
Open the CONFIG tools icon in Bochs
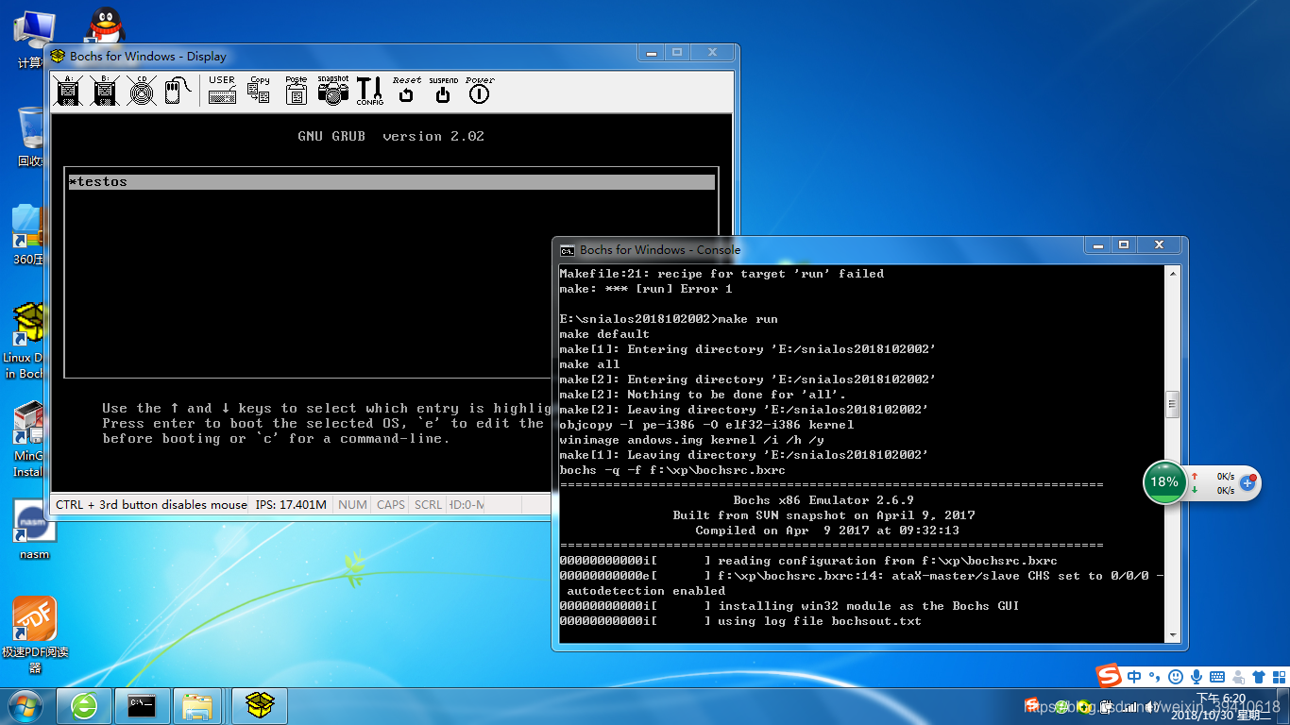369,91
